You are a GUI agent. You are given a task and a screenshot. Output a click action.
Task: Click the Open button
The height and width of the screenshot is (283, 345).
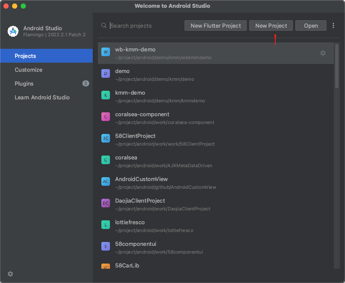click(310, 25)
